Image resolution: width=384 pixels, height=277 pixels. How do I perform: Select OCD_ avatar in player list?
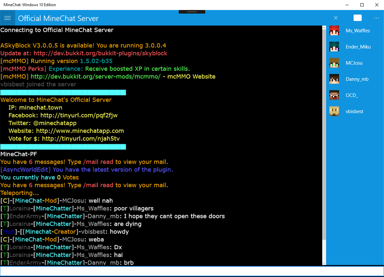coord(334,95)
